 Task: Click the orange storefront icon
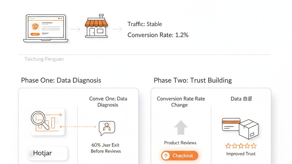click(x=96, y=26)
